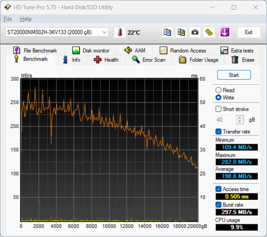Copy text results to clipboard icon
Screen dimensions: 267x237
(167, 32)
